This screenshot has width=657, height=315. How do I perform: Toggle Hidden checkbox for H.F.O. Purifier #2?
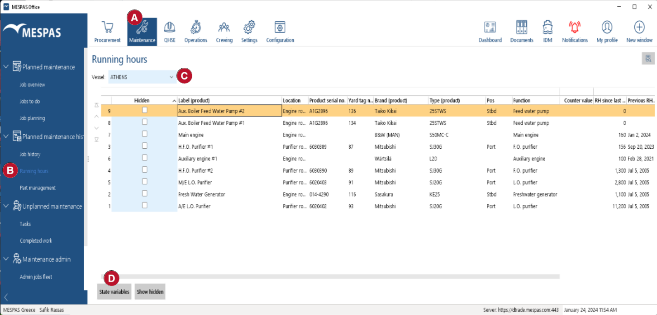point(144,169)
